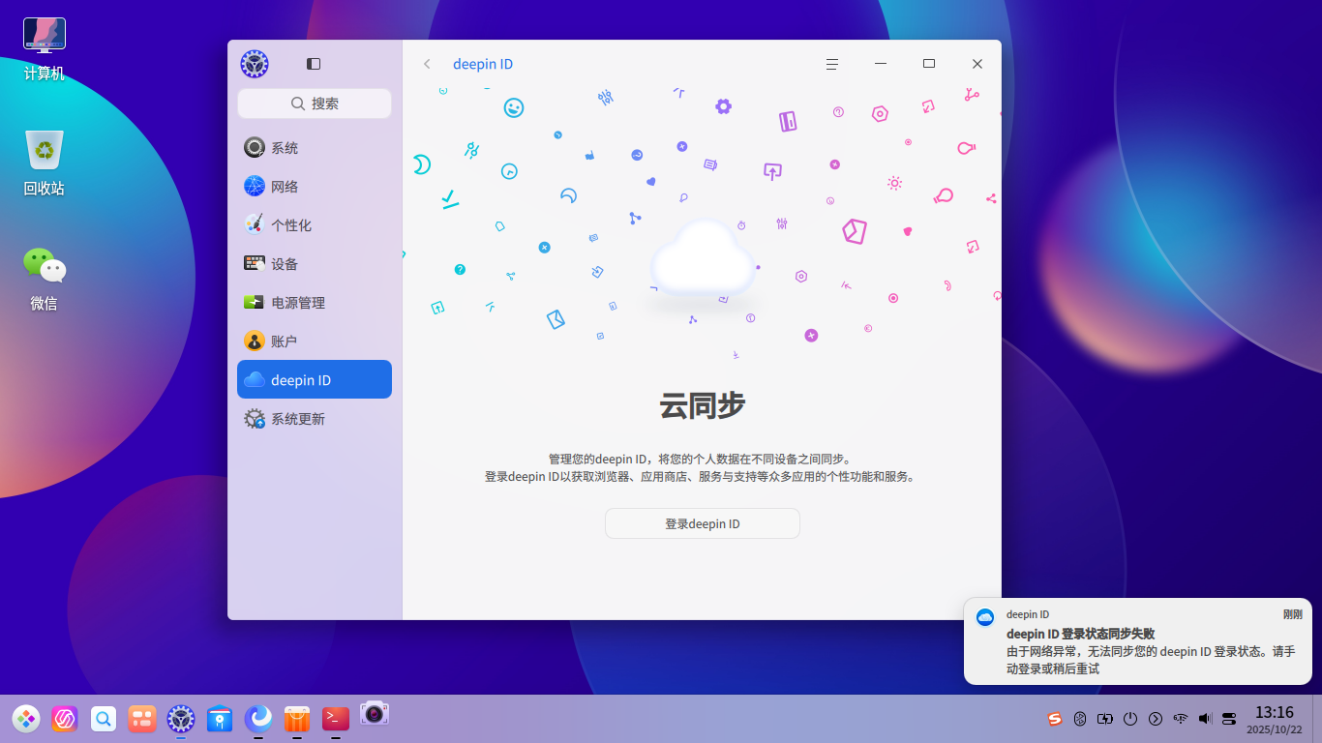Open the 网络 settings category
Viewport: 1322px width, 743px height.
315,187
